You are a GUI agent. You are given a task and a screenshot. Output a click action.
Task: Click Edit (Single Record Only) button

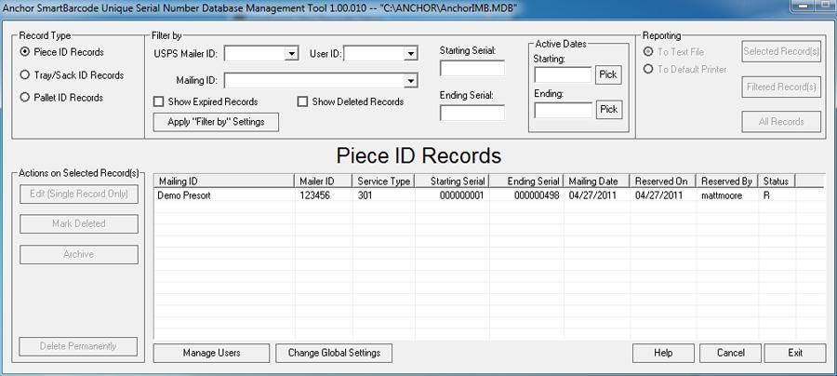79,194
